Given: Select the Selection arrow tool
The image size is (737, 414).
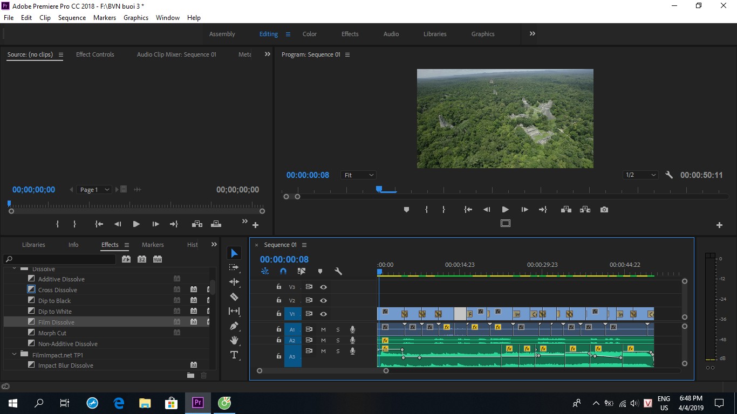Looking at the screenshot, I should (234, 253).
